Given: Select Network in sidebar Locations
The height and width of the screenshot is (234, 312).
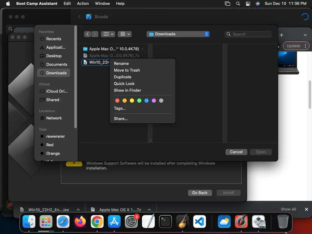Looking at the screenshot, I should [x=54, y=118].
